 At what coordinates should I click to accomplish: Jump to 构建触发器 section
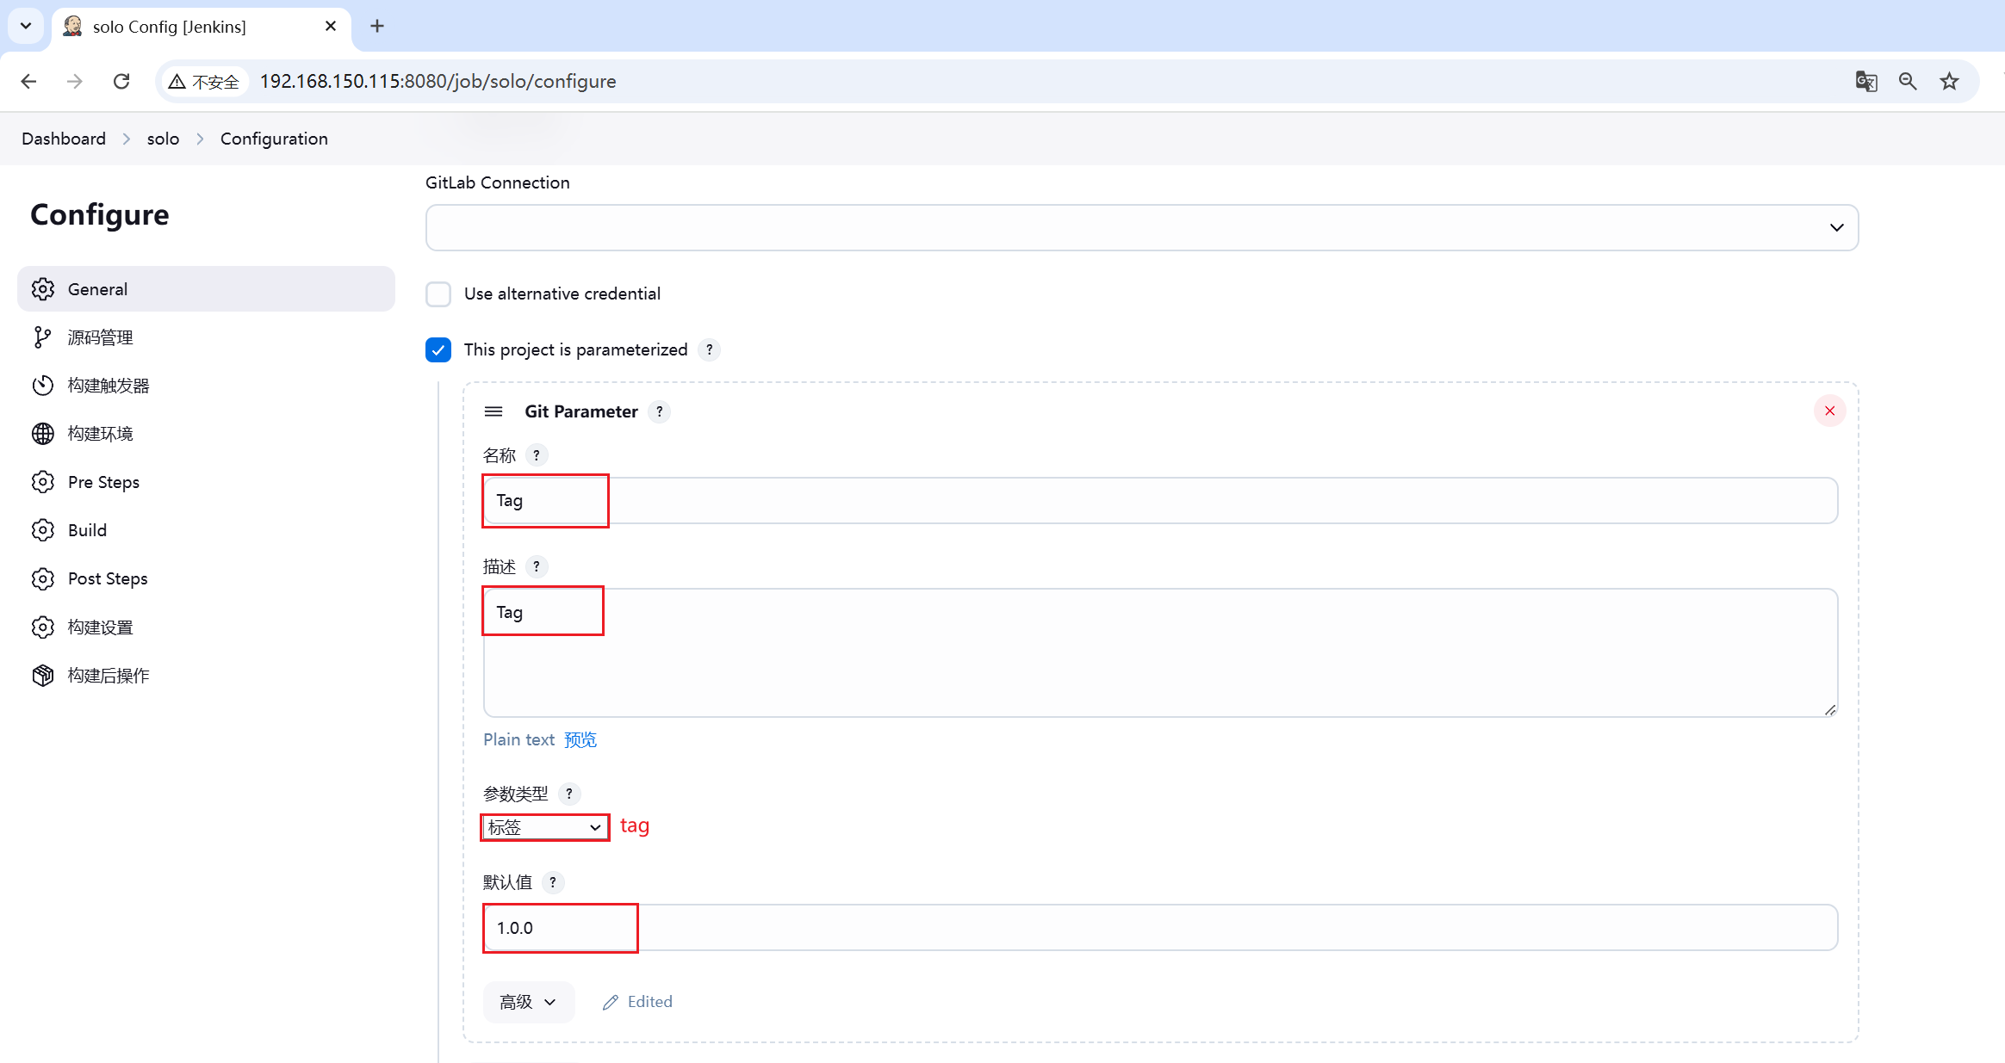(x=206, y=385)
